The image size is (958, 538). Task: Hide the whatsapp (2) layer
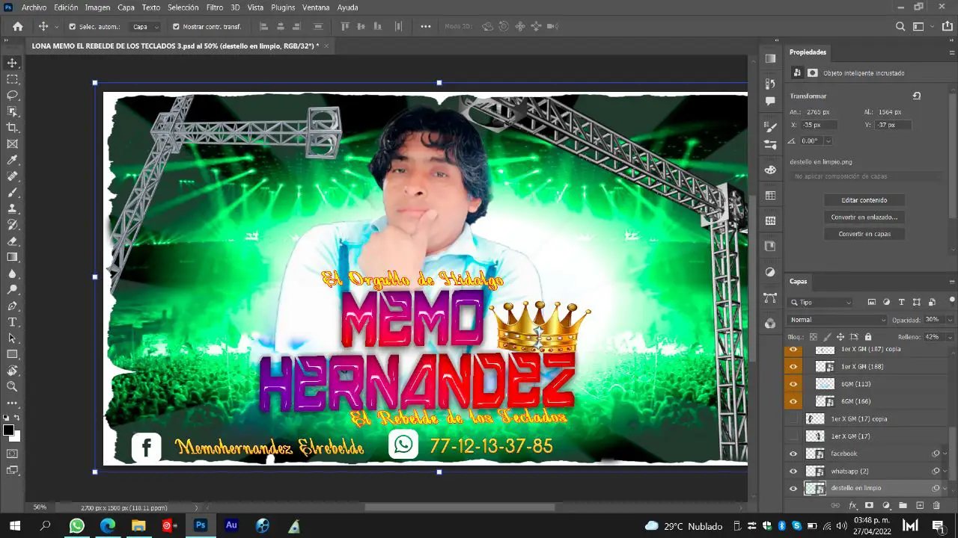pos(793,471)
